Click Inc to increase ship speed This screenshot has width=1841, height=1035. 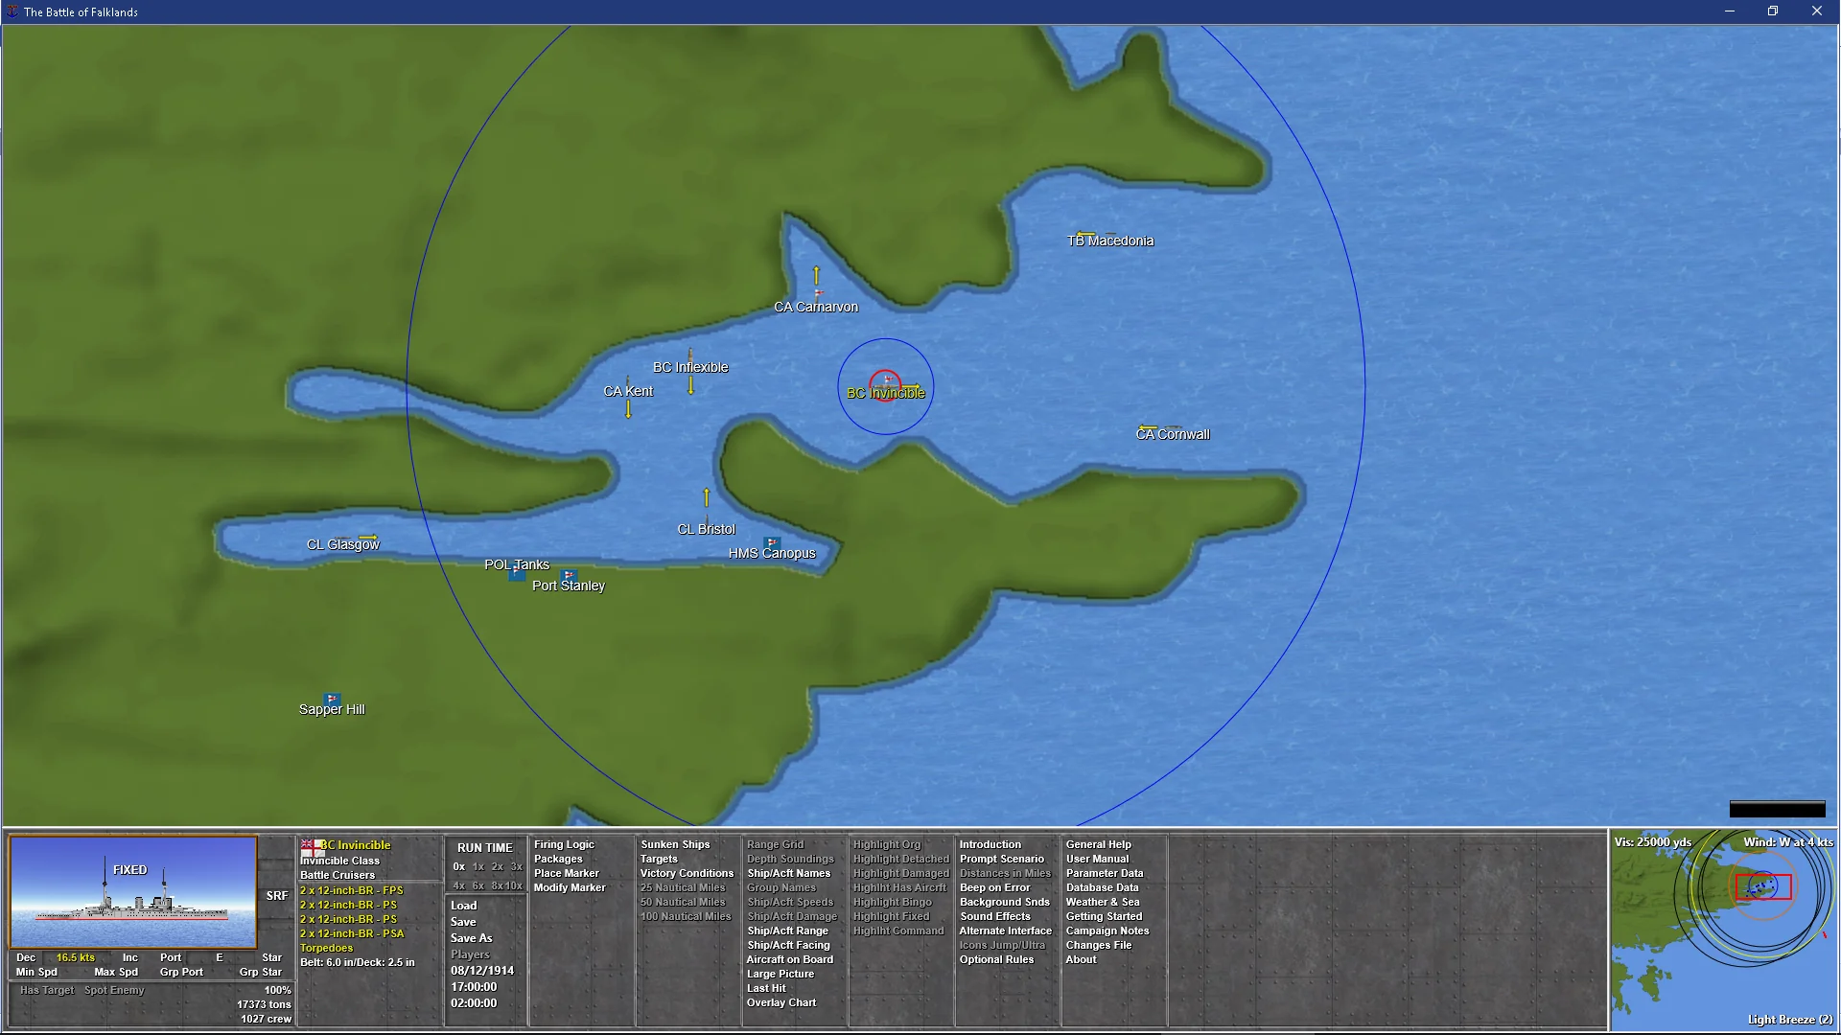click(x=129, y=957)
